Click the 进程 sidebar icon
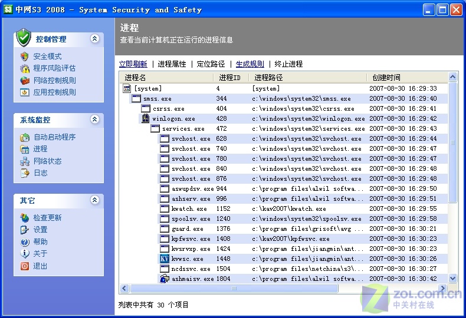 point(25,149)
